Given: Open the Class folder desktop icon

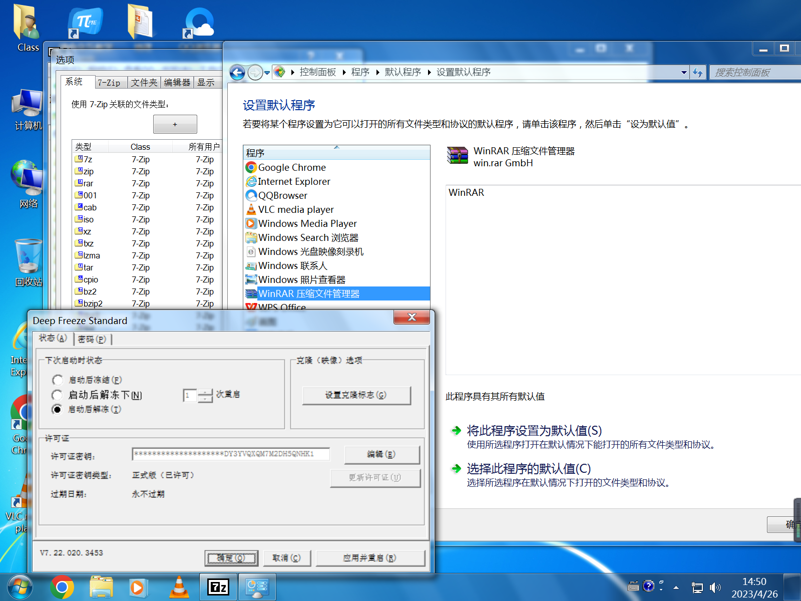Looking at the screenshot, I should (x=28, y=28).
